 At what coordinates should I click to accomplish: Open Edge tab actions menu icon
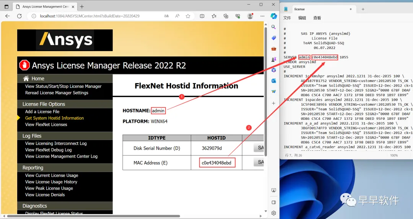(x=7, y=6)
